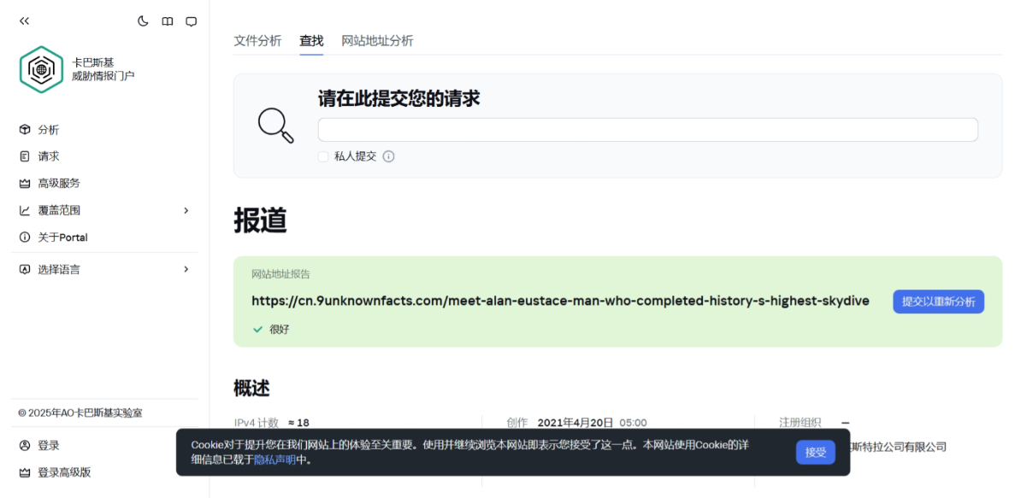Click the info icon beside 私人提交
This screenshot has height=498, width=1026.
pos(388,156)
